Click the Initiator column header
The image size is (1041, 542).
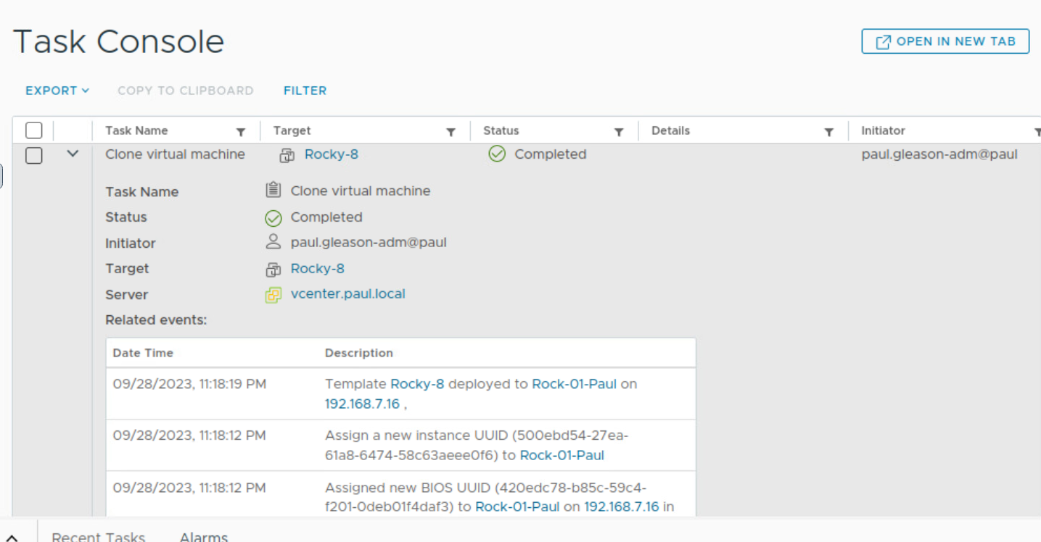coord(883,131)
